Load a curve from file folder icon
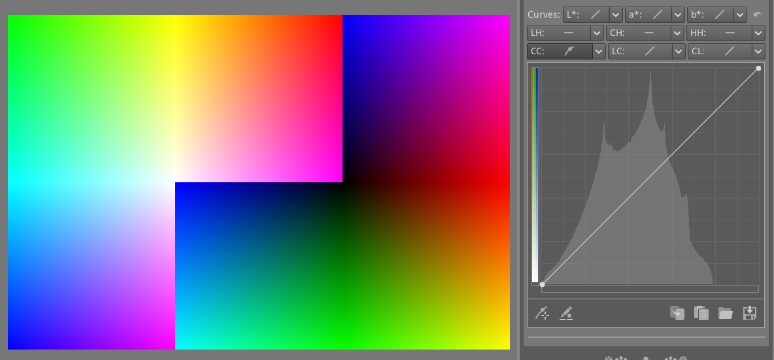Viewport: 774px width, 360px height. (725, 313)
